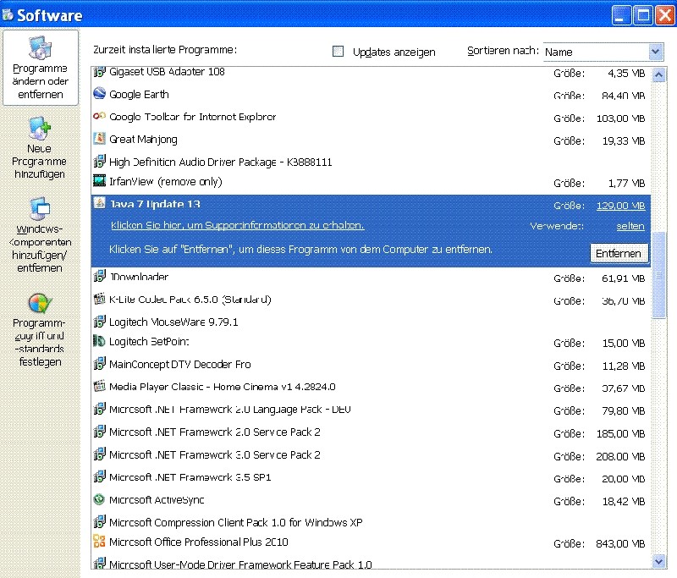Click the K-Lite Codec Pack icon
The image size is (677, 578).
tap(99, 300)
